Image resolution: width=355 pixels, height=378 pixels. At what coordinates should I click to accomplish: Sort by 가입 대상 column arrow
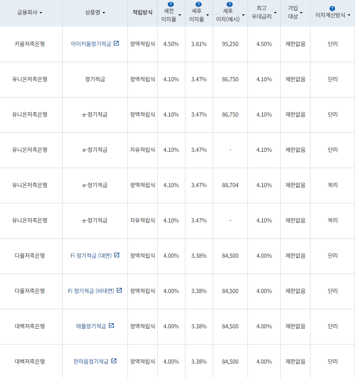coord(301,13)
